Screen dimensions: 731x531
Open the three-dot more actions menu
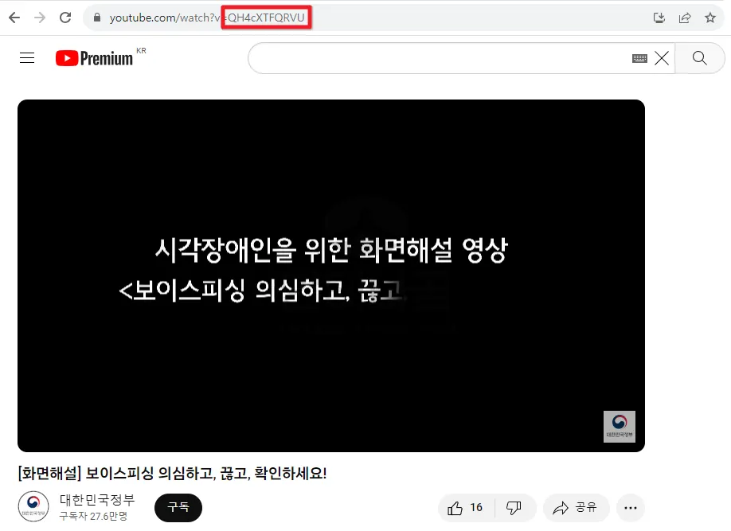630,507
